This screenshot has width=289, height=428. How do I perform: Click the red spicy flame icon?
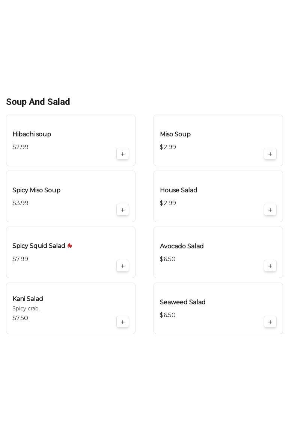70,246
